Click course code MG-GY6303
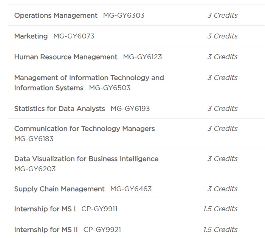Screen dimensions: 265x238 [x=124, y=15]
